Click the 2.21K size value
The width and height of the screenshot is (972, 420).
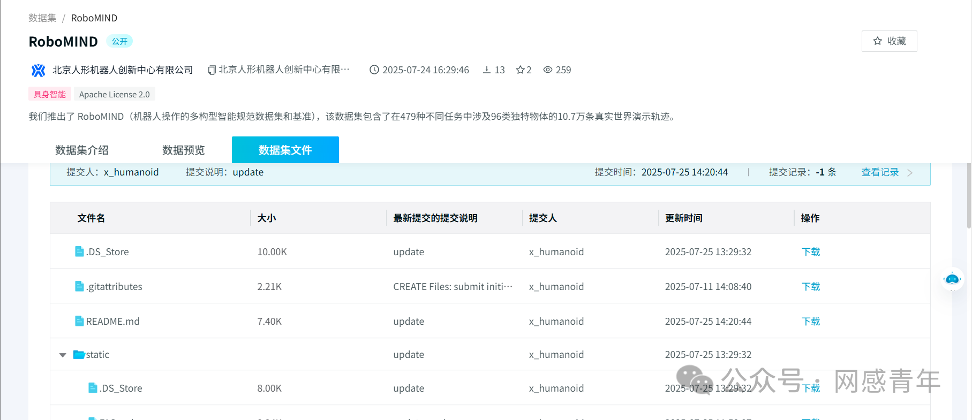269,286
